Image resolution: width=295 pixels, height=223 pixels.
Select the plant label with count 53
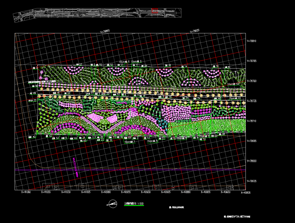[55, 138]
